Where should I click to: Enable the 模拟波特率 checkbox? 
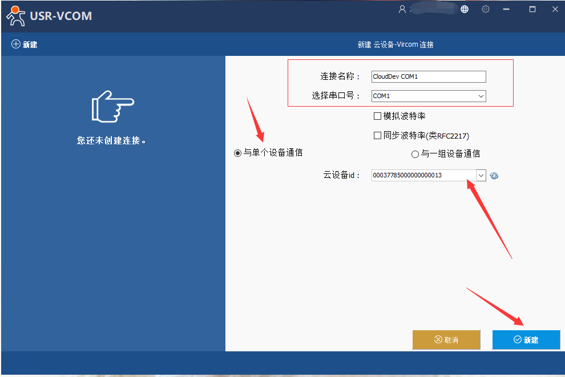click(x=377, y=116)
